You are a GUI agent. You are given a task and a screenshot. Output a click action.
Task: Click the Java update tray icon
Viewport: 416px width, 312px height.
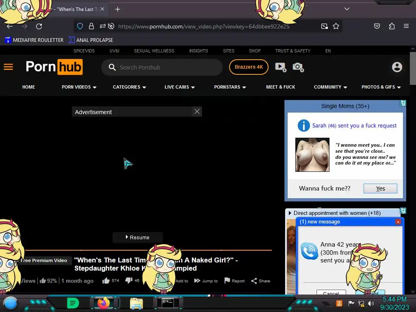click(339, 303)
